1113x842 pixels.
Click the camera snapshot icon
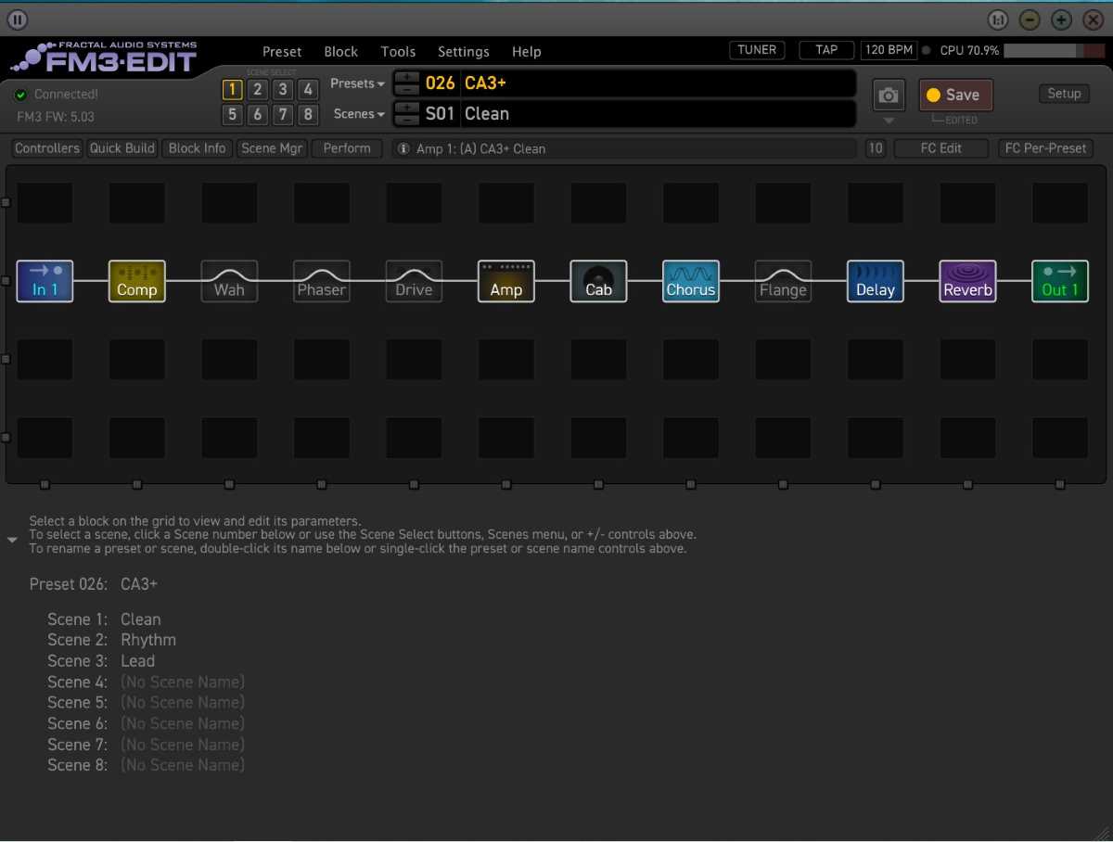889,95
